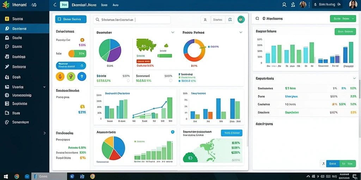Collapse the pie chart card using its chevron
The width and height of the screenshot is (361, 180).
[x=173, y=32]
